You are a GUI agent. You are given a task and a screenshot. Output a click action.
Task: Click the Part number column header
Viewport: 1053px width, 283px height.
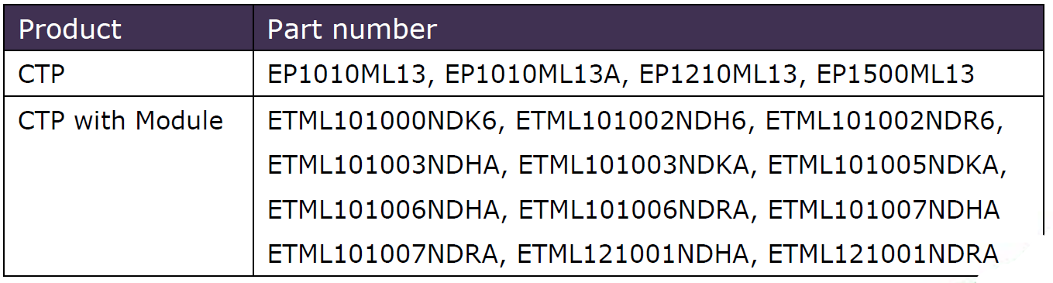[x=352, y=29]
